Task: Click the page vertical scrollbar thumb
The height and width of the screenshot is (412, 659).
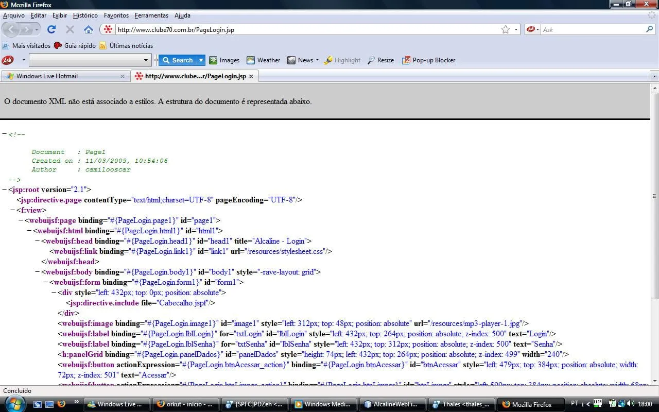Action: [654, 196]
